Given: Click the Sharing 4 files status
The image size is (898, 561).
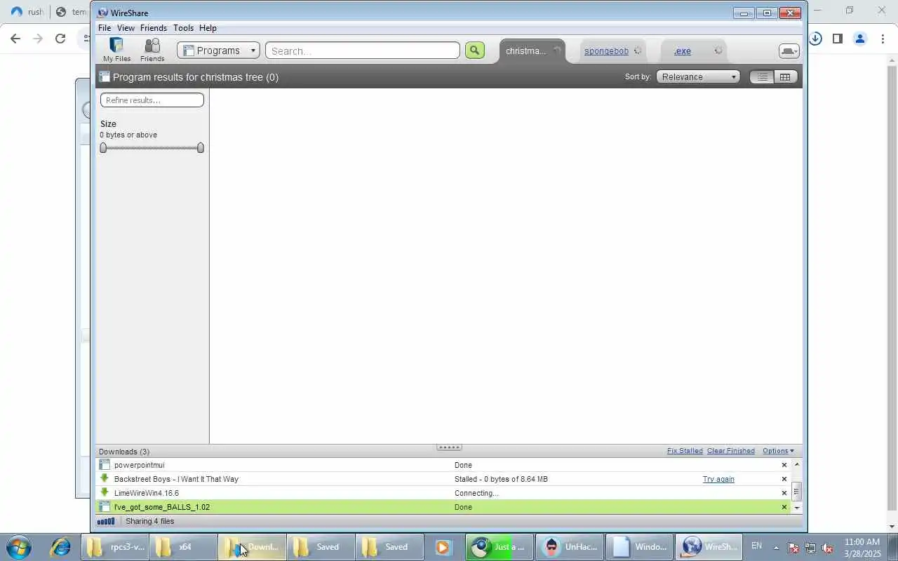Looking at the screenshot, I should (x=149, y=522).
